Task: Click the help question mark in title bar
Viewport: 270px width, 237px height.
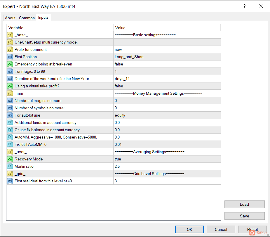Action: click(245, 6)
